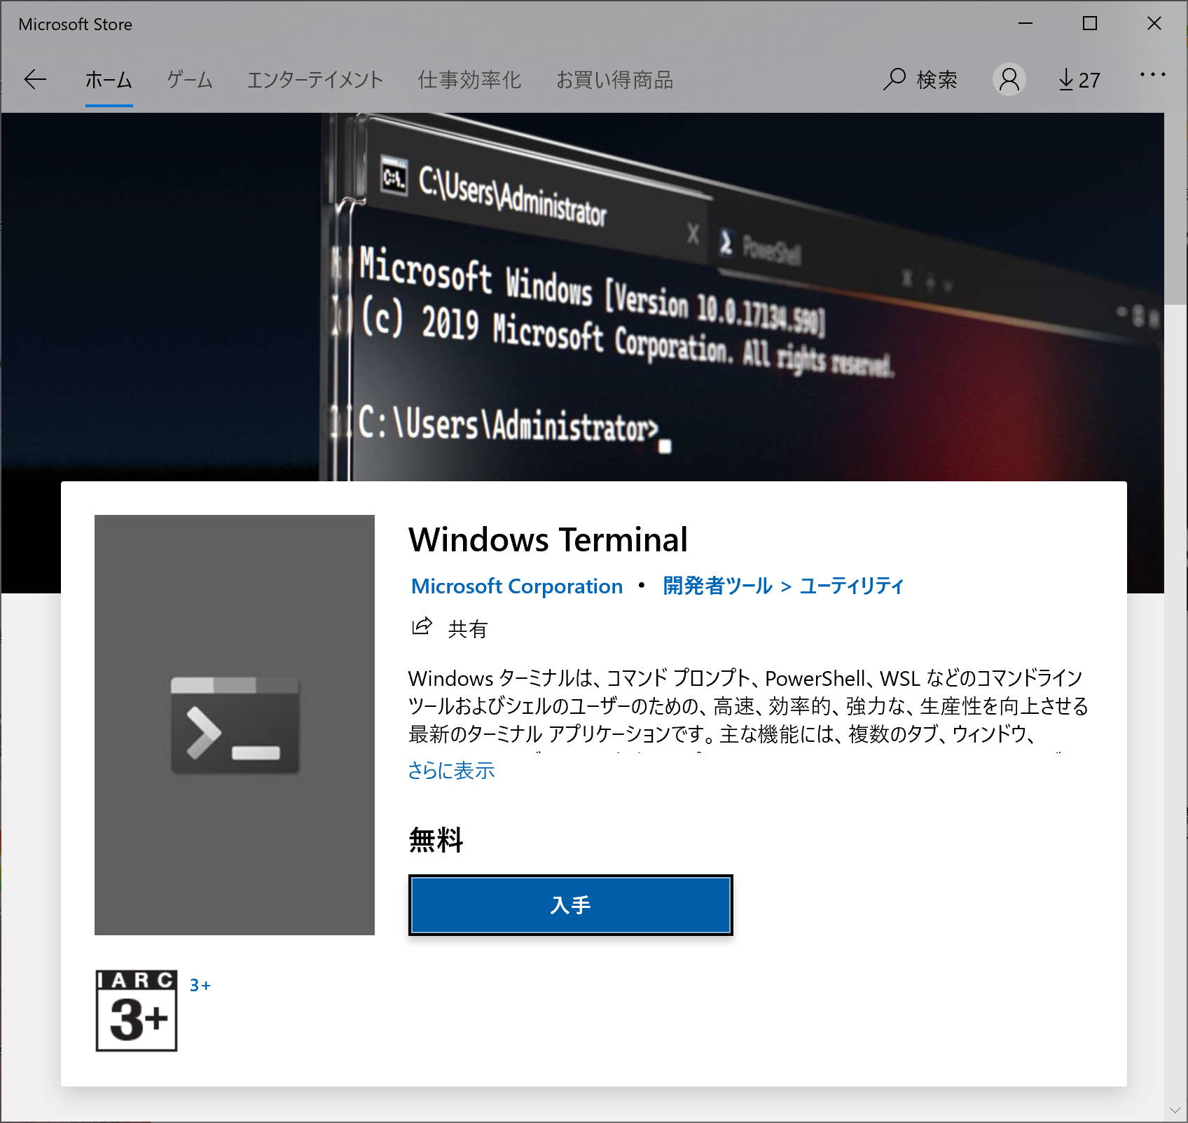Open the search magnifier icon
This screenshot has width=1188, height=1123.
(x=895, y=79)
